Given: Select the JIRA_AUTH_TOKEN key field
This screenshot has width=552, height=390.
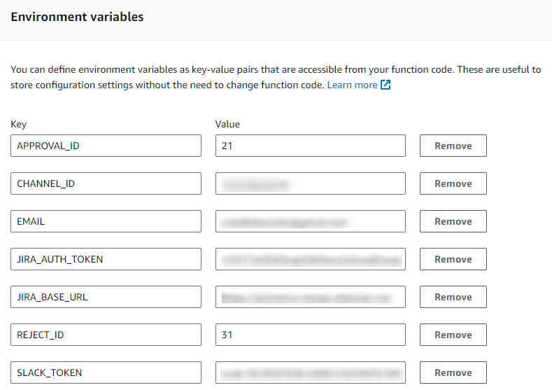Looking at the screenshot, I should [x=106, y=259].
